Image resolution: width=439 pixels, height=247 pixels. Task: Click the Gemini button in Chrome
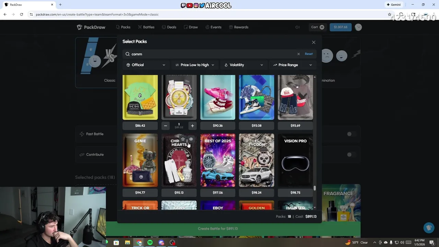[x=393, y=4]
